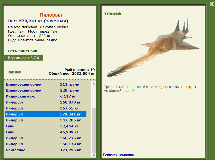Click the Пилорыл fish name title
Viewport: 215px width, 160px height.
point(51,15)
